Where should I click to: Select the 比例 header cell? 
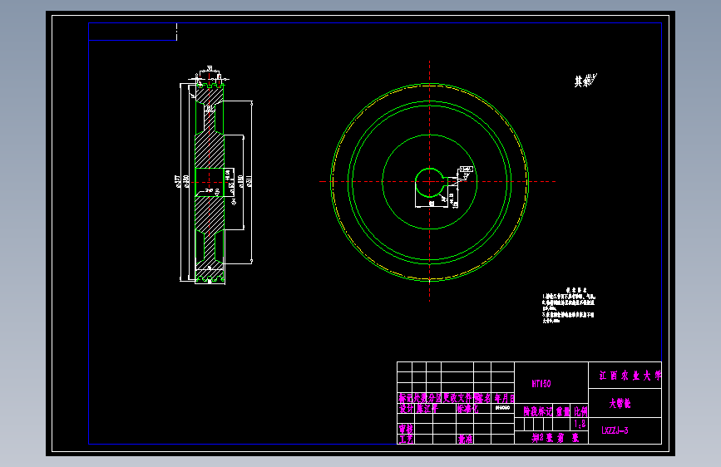580,411
